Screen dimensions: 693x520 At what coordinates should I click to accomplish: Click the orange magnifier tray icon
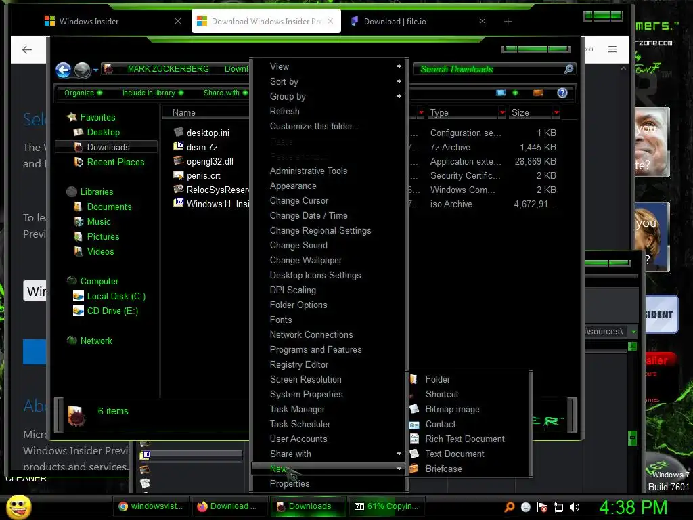(509, 507)
